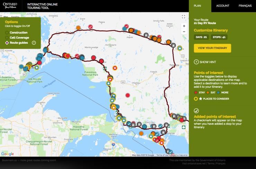Toggle the Stay points of interest
The width and height of the screenshot is (256, 169).
pos(196,93)
